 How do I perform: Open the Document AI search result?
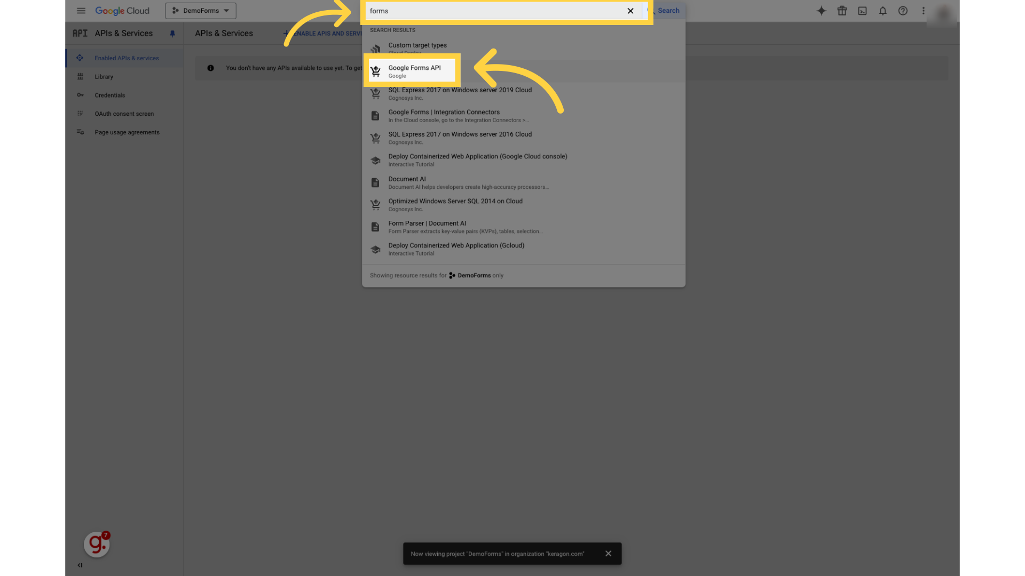(x=523, y=183)
